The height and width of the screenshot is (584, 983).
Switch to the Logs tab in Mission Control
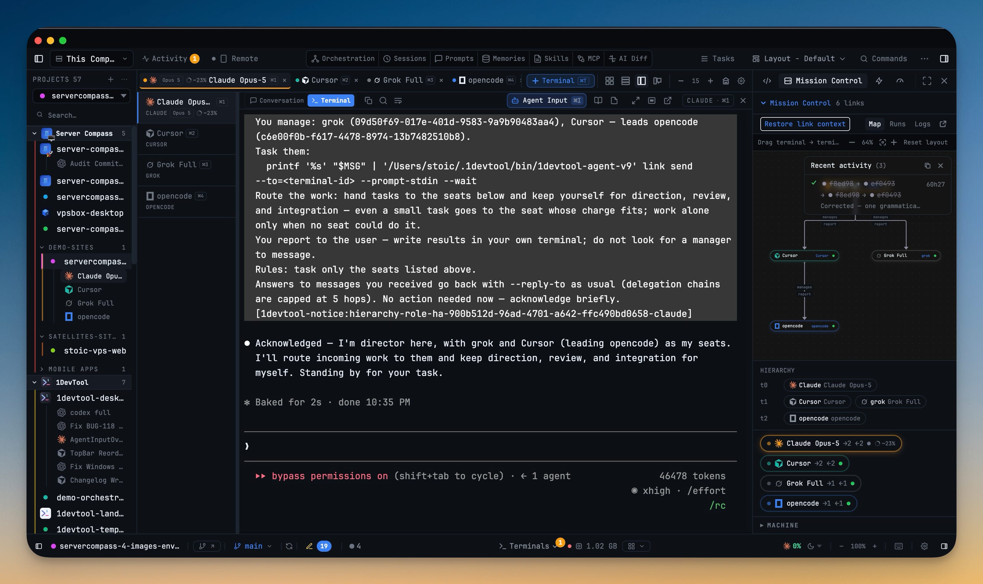922,124
